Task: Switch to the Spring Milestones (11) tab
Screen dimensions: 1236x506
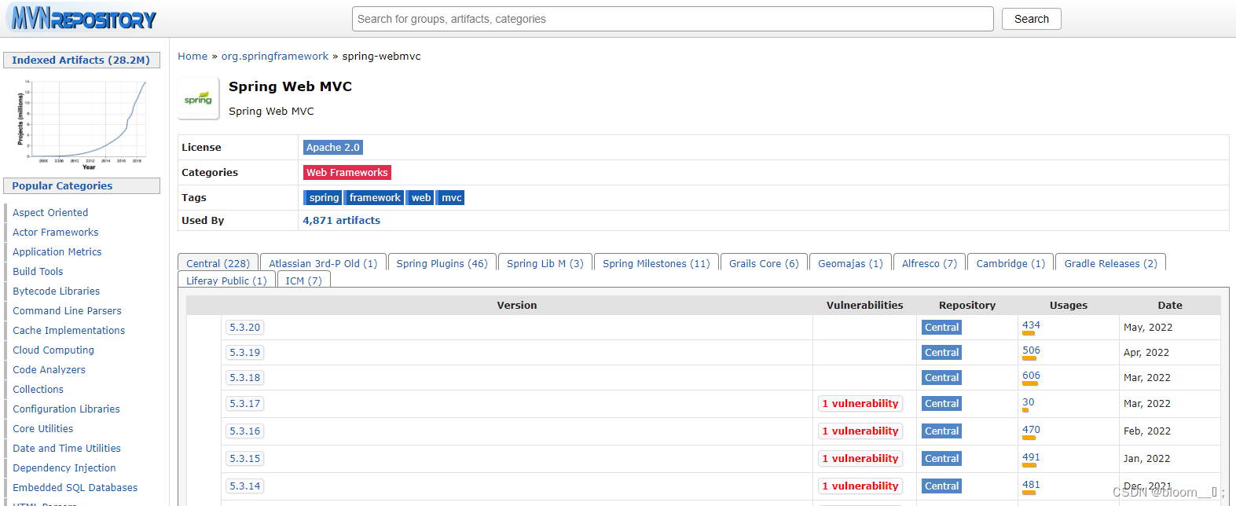Action: [656, 263]
